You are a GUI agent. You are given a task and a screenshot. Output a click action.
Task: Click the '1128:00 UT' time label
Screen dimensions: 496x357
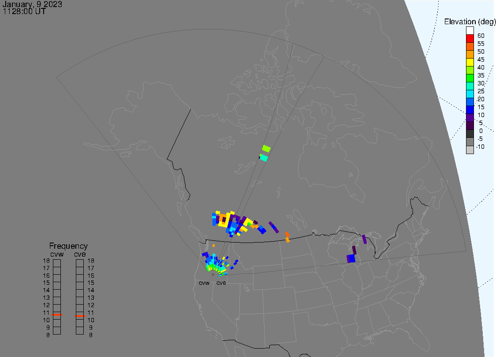[24, 11]
